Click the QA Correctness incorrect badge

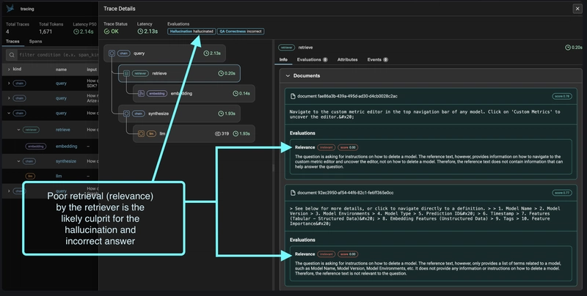click(240, 32)
